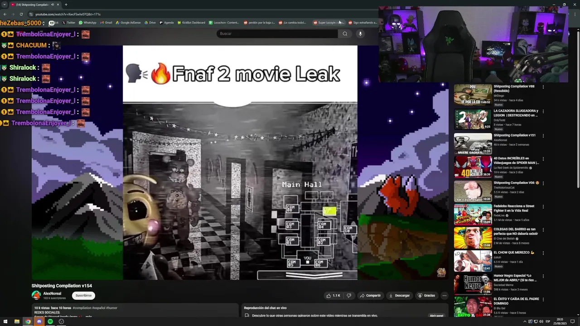Click Abrir panel for live chat replay

coord(436,316)
